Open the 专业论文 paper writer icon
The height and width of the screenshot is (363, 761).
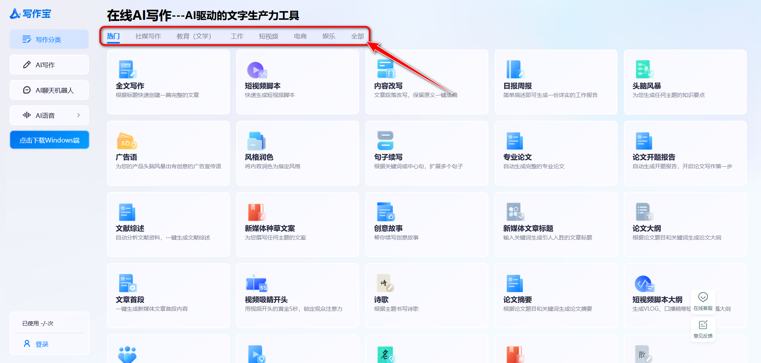514,141
